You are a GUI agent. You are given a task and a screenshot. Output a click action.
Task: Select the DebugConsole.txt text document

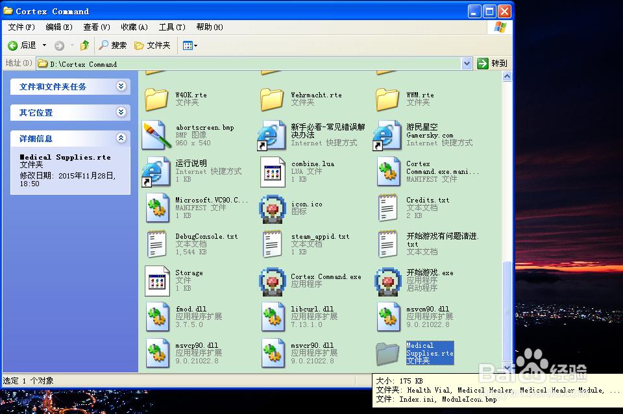point(157,244)
